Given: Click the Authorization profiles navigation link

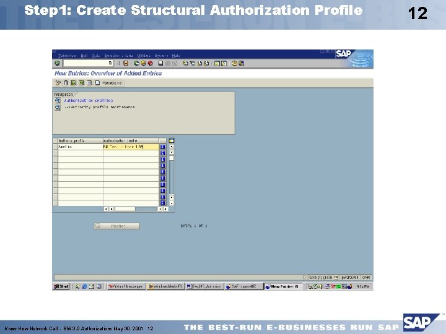Looking at the screenshot, I should tap(89, 101).
